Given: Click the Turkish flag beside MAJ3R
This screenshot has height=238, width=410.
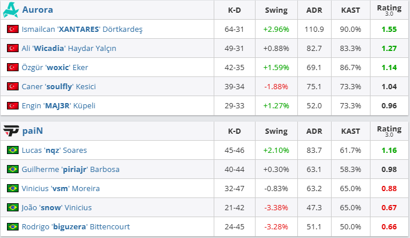Looking at the screenshot, I should 12,105.
